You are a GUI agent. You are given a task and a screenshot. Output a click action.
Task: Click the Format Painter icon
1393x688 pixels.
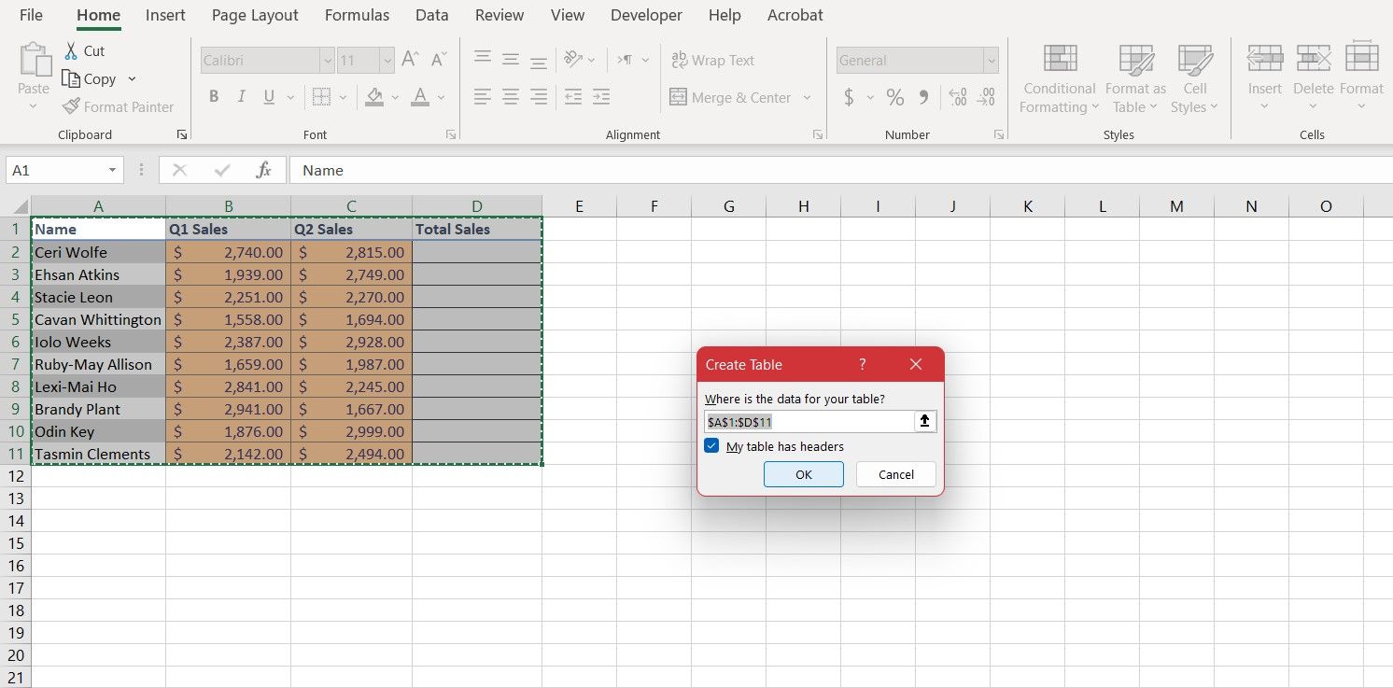pyautogui.click(x=73, y=105)
